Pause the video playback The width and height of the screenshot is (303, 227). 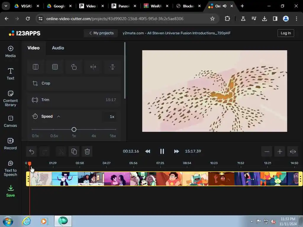pyautogui.click(x=162, y=151)
